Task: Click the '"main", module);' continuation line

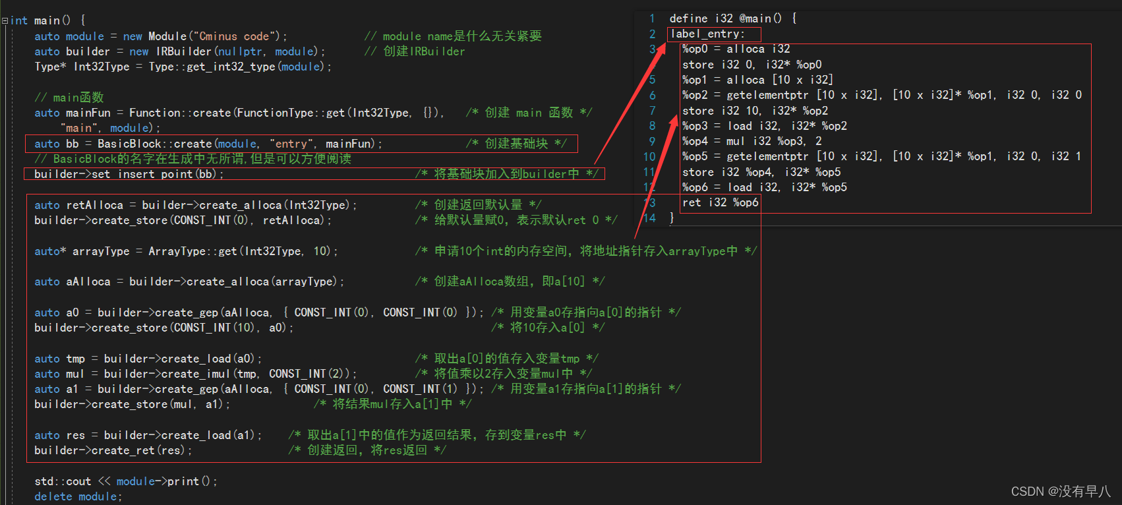Action: point(110,128)
